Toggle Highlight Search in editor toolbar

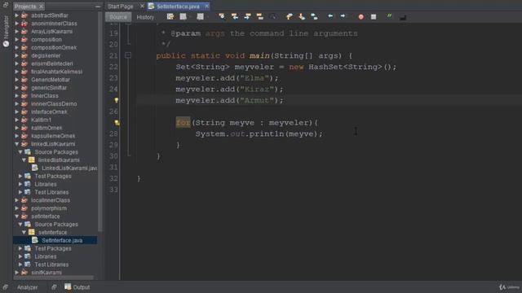pos(259,16)
